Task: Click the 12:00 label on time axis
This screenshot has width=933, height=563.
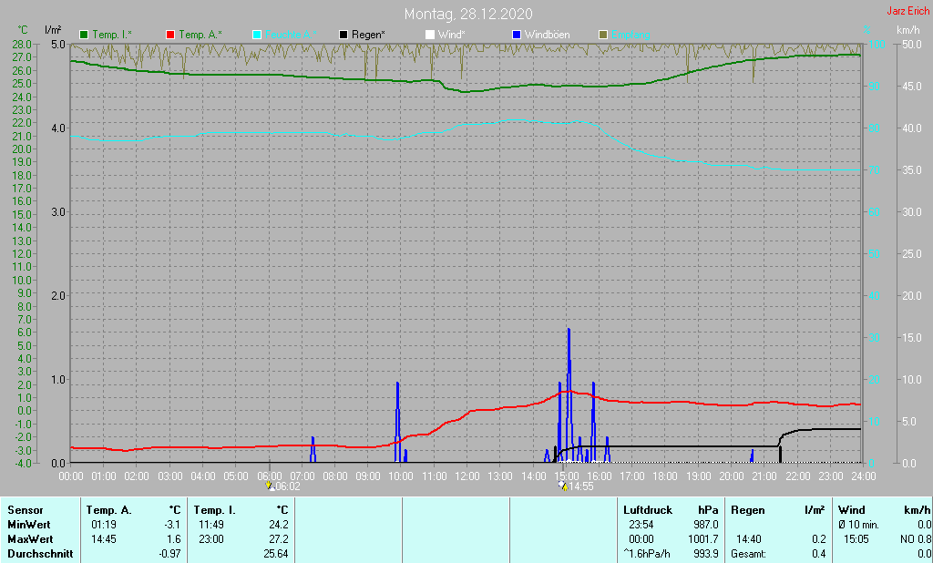Action: [466, 476]
